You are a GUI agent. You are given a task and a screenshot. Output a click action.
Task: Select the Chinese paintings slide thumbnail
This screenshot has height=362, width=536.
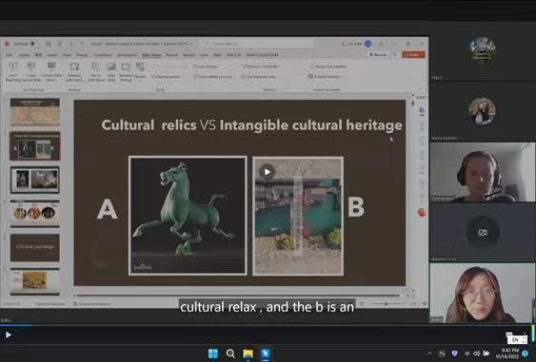point(35,247)
